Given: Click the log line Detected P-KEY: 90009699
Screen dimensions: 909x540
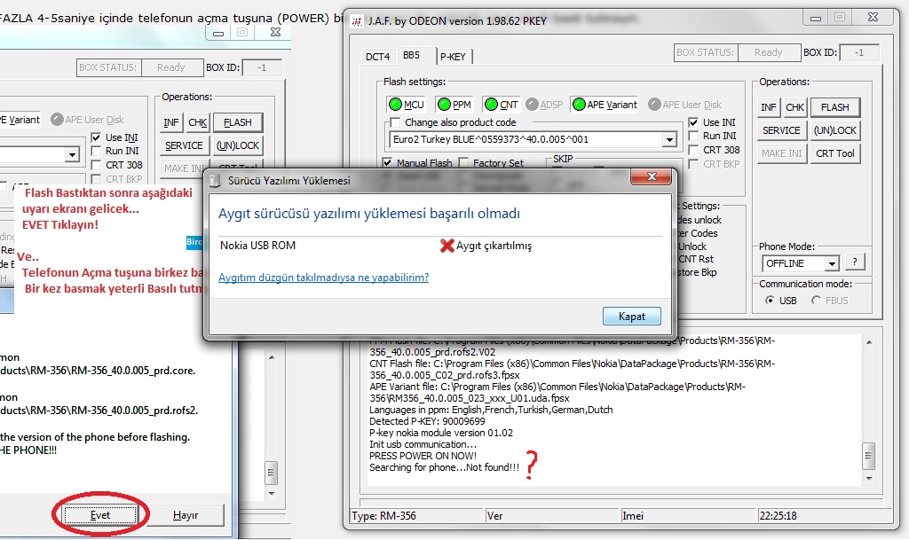Looking at the screenshot, I should [x=427, y=421].
